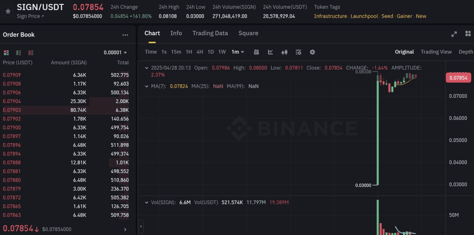Collapse the candle info OHLC row

point(147,68)
